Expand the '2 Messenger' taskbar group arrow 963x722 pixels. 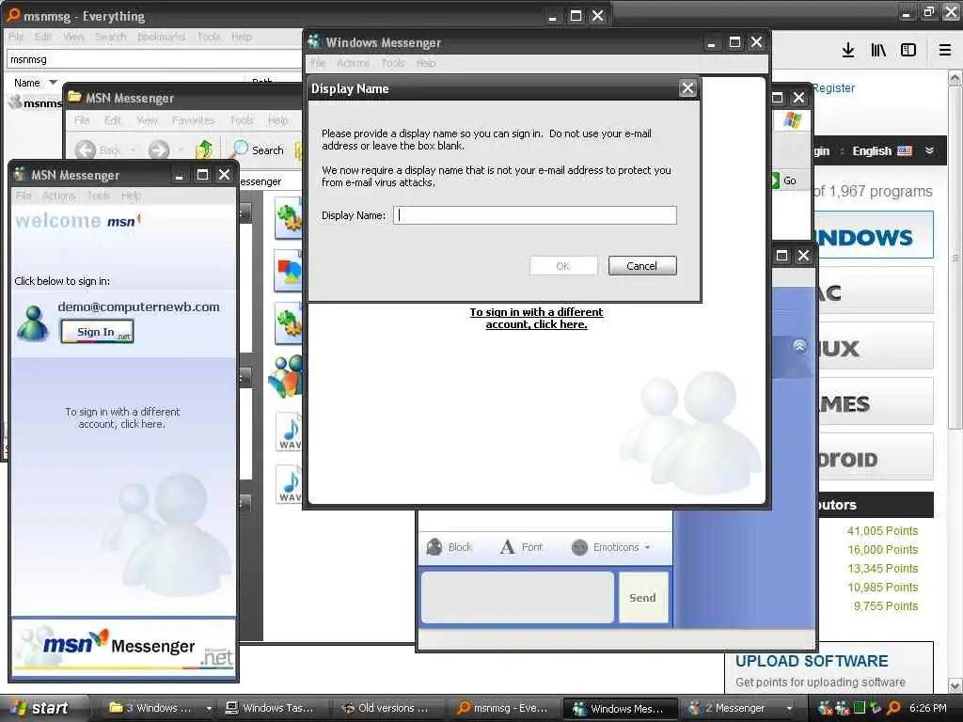[x=789, y=709]
